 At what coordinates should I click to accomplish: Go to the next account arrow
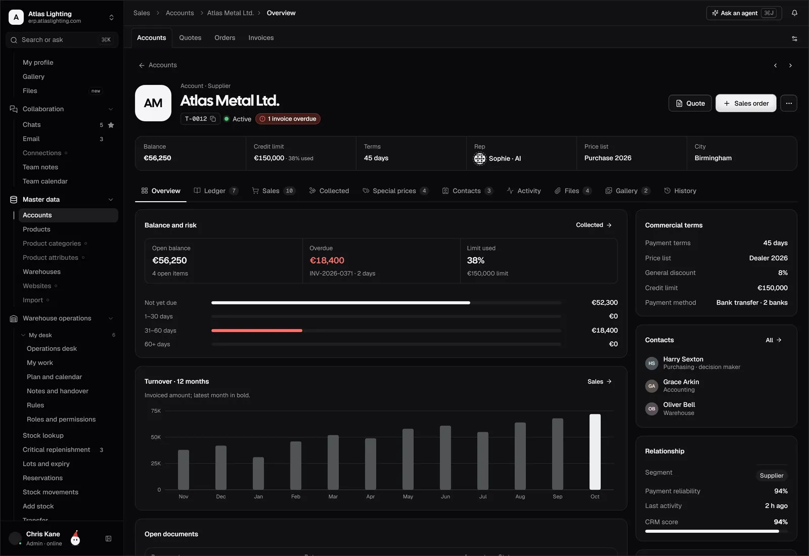(x=790, y=65)
